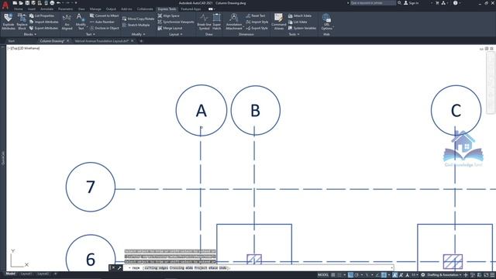Click Explode Attributes tool
496x279 pixels.
pyautogui.click(x=9, y=22)
